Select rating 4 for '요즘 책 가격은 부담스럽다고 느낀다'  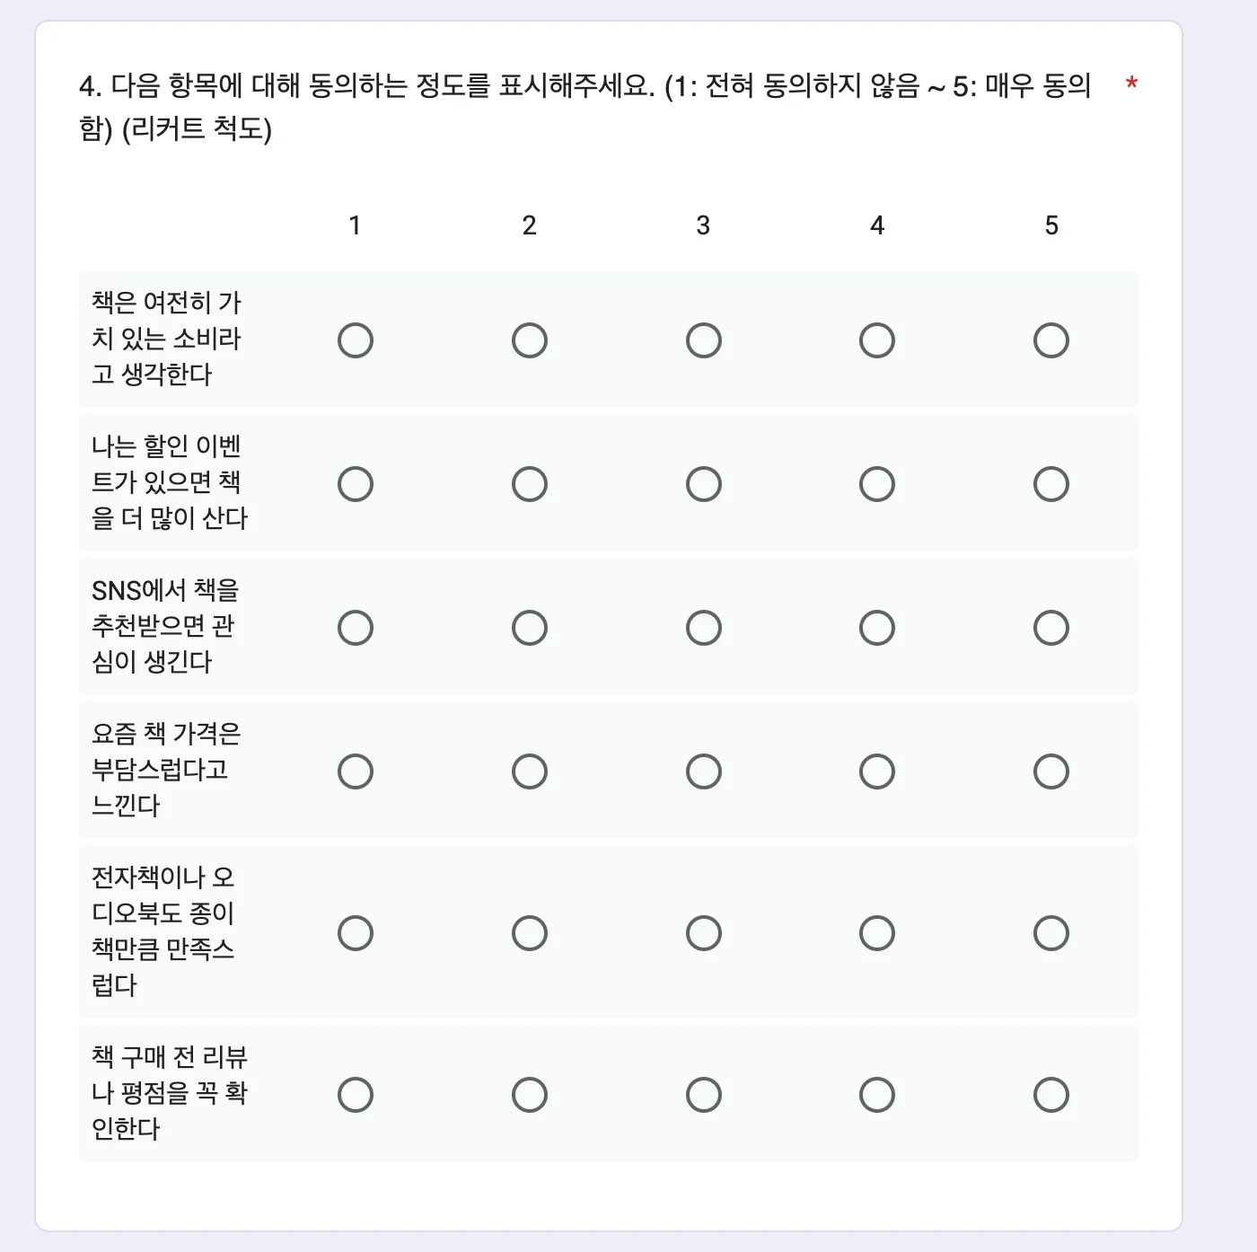click(877, 770)
